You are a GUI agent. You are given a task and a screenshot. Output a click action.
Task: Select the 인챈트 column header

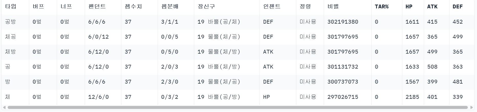(x=272, y=7)
